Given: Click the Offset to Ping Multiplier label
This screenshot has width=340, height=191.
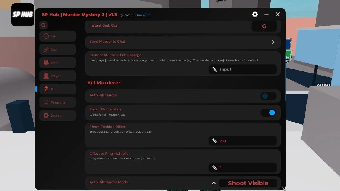Looking at the screenshot, I should pos(110,154).
